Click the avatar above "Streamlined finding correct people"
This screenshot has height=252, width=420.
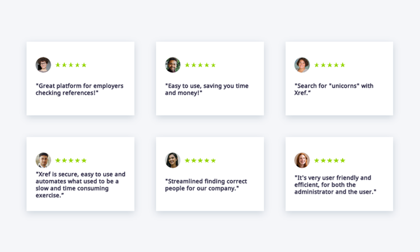[x=172, y=160]
